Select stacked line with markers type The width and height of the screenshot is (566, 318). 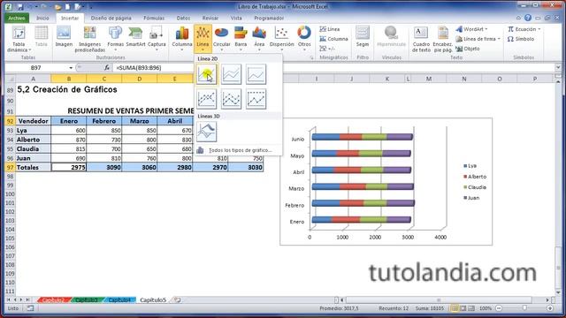[x=232, y=99]
